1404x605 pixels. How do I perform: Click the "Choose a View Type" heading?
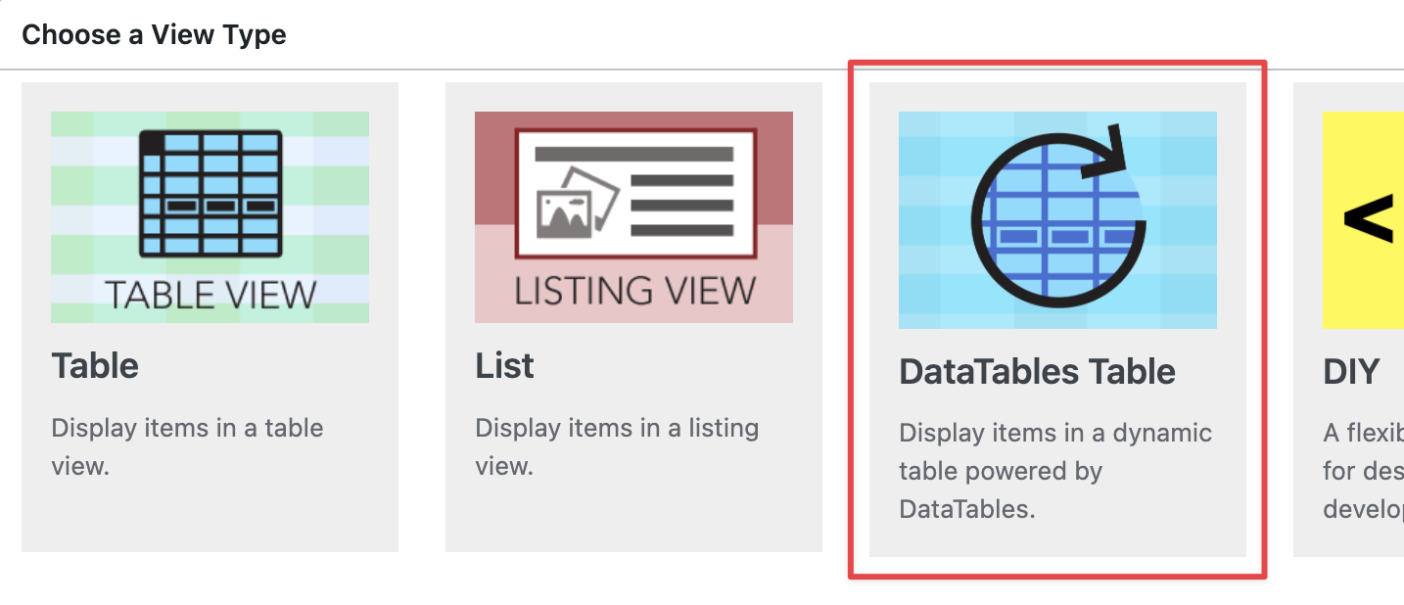[x=154, y=35]
